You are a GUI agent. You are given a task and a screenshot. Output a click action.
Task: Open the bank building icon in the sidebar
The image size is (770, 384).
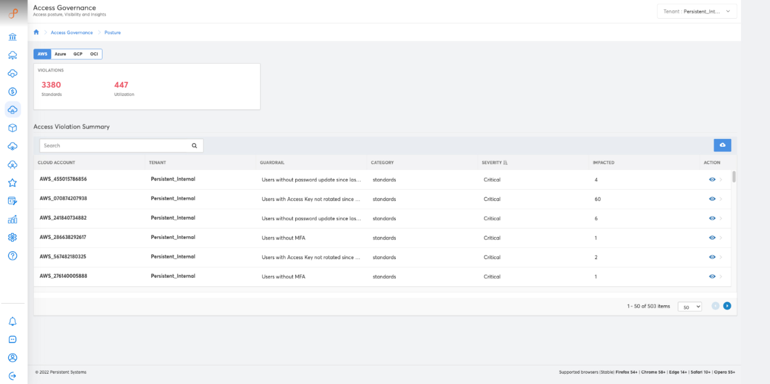pos(13,37)
